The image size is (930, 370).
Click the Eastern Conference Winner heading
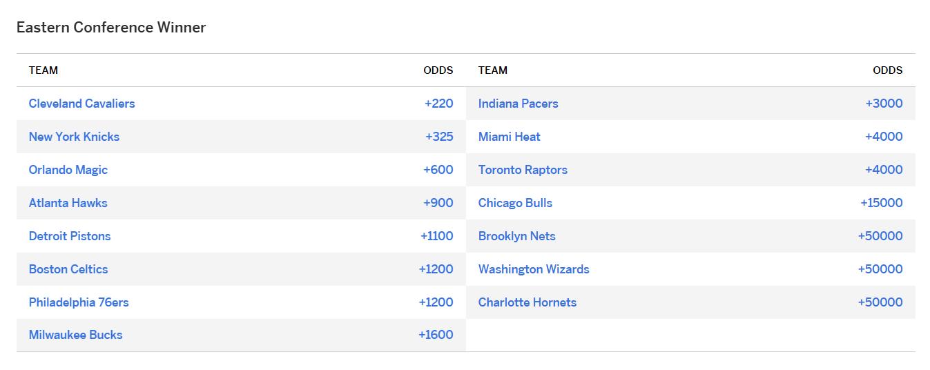(111, 28)
